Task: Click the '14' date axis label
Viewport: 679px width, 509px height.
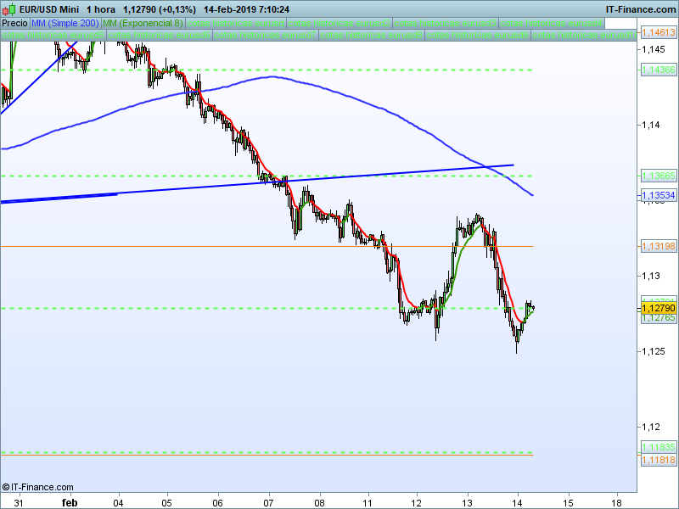Action: [x=517, y=503]
